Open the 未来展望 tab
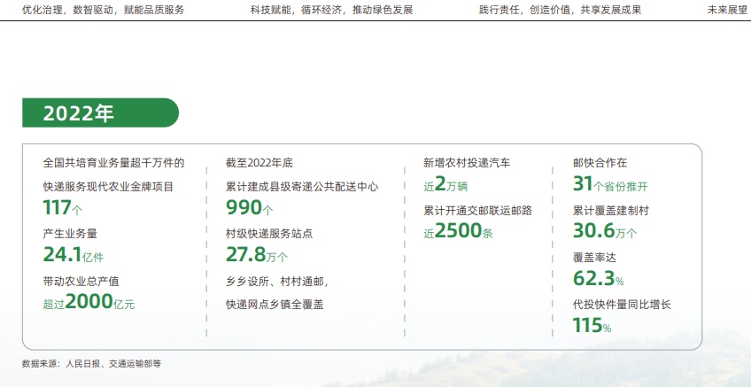This screenshot has height=387, width=751. pos(727,11)
